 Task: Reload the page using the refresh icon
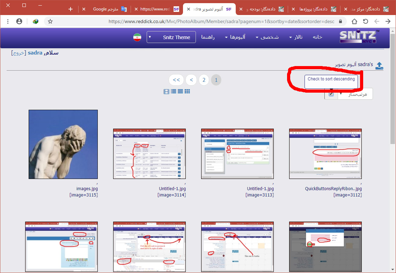coord(366,21)
